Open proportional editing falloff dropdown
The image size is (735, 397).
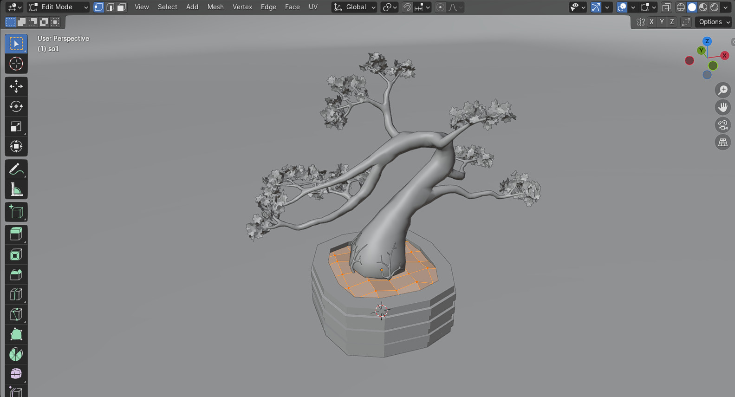(455, 7)
